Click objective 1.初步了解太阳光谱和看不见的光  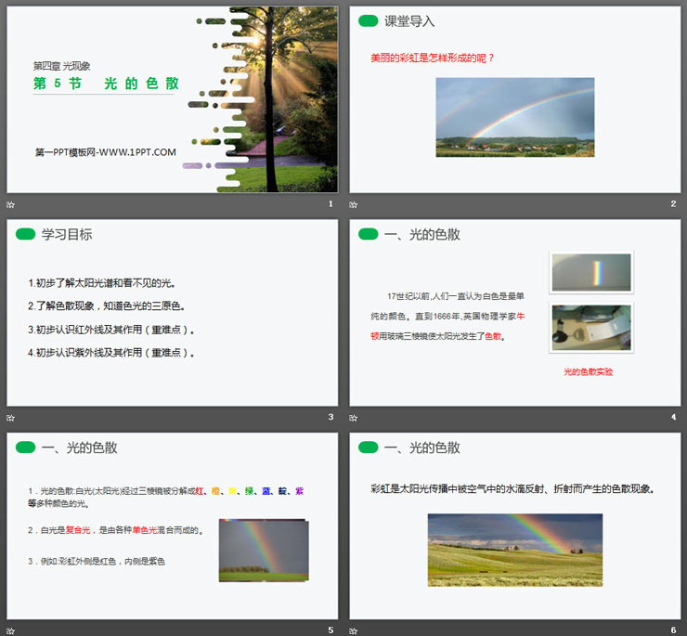[102, 283]
